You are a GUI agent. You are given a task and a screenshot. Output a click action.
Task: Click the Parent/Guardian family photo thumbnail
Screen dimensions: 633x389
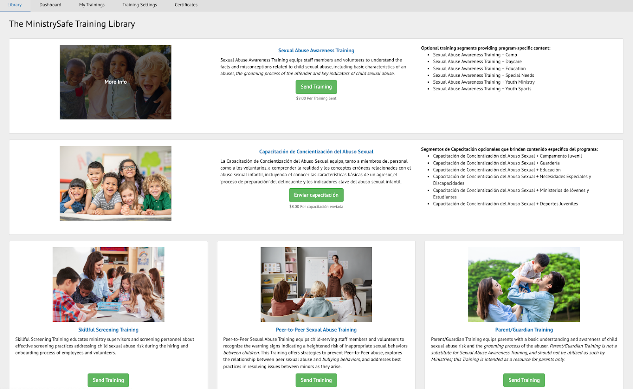point(524,284)
